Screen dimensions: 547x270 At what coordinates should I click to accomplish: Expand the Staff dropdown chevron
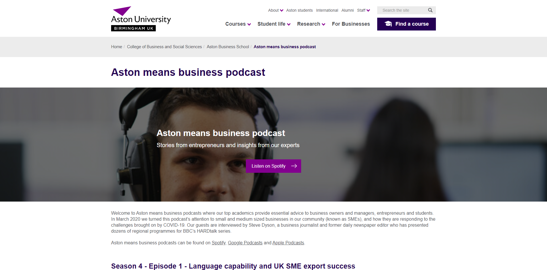coord(368,11)
